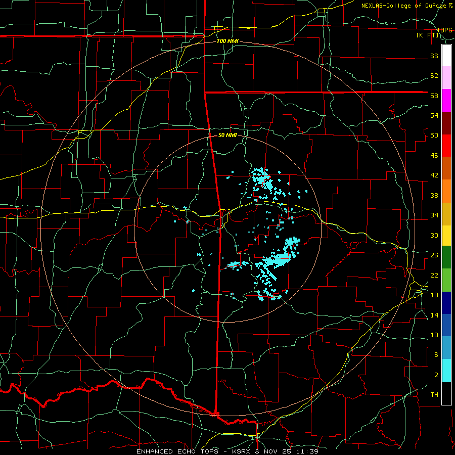Click the gold legend swatch
Image resolution: width=455 pixels, height=455 pixels.
pyautogui.click(x=446, y=214)
